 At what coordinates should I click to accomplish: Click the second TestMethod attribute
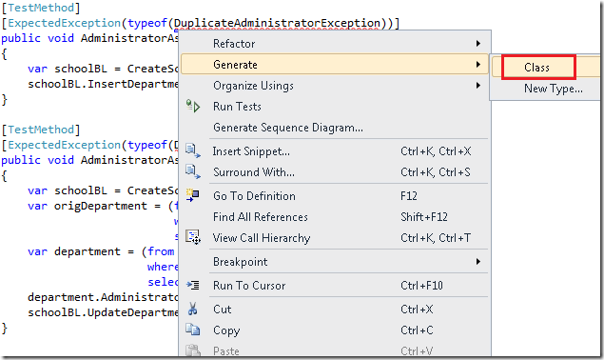[41, 130]
